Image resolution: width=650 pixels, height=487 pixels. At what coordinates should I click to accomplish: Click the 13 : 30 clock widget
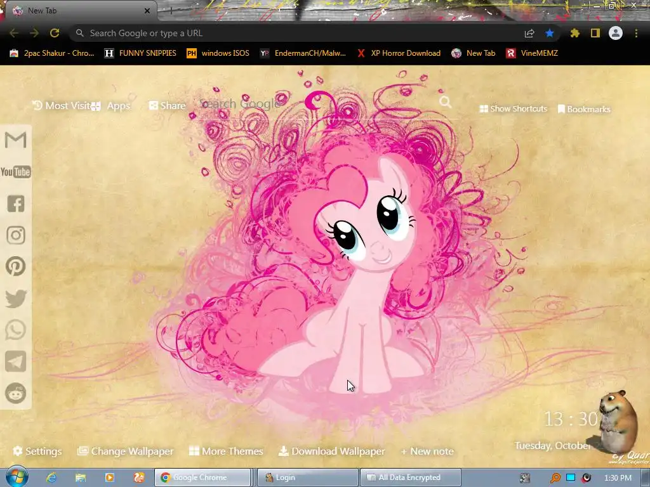(571, 419)
